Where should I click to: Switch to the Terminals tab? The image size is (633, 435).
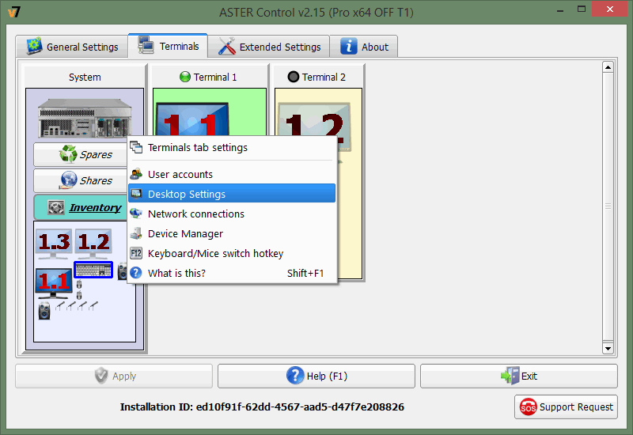click(168, 46)
